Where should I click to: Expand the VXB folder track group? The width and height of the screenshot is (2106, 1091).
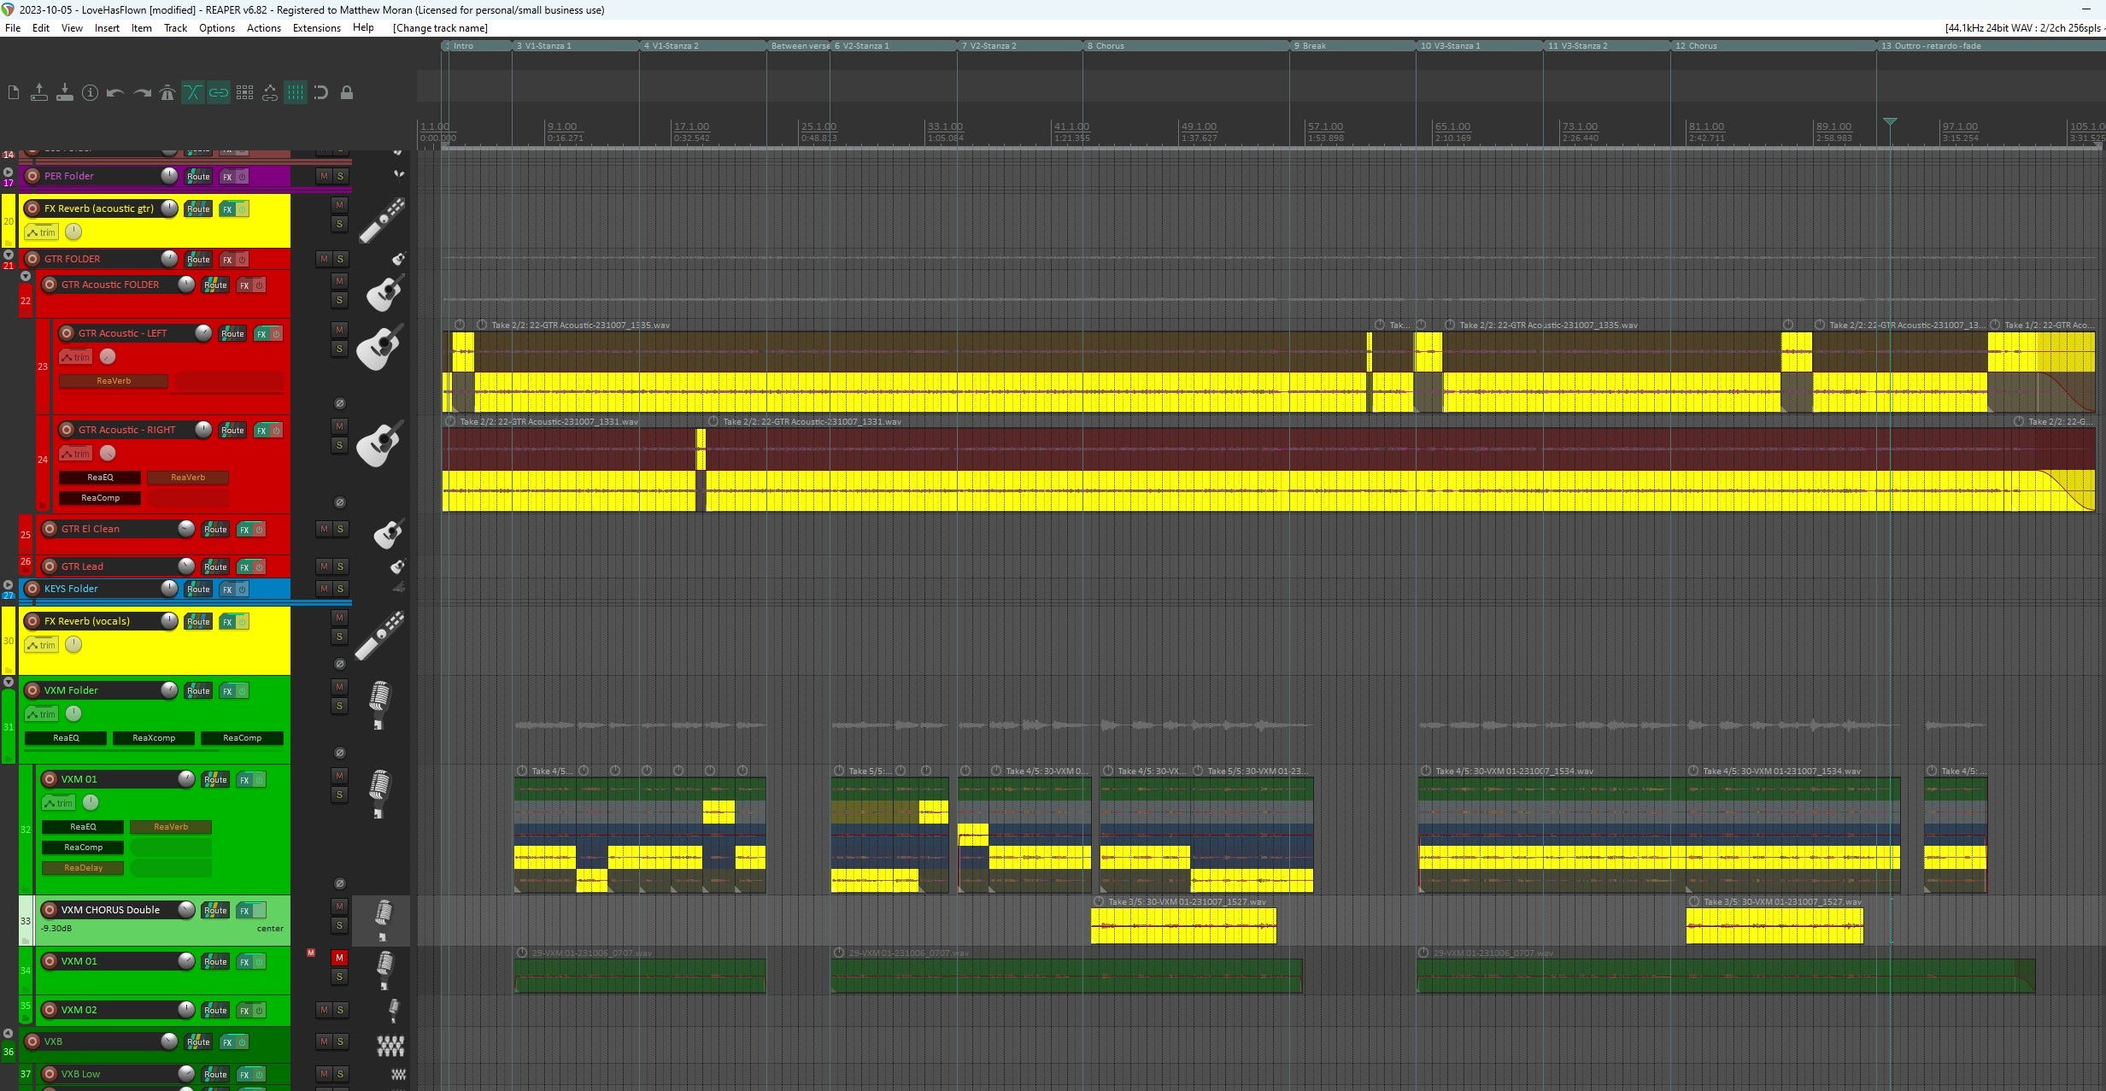(9, 1033)
